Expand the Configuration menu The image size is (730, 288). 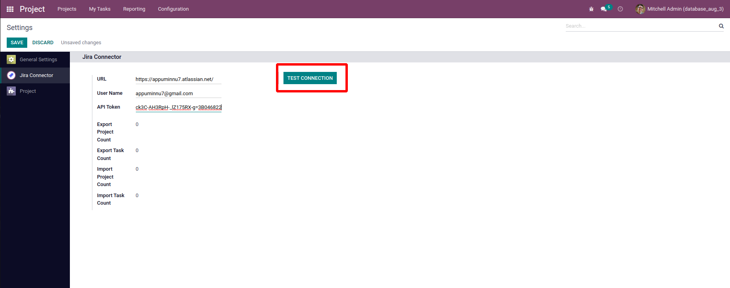[x=173, y=9]
